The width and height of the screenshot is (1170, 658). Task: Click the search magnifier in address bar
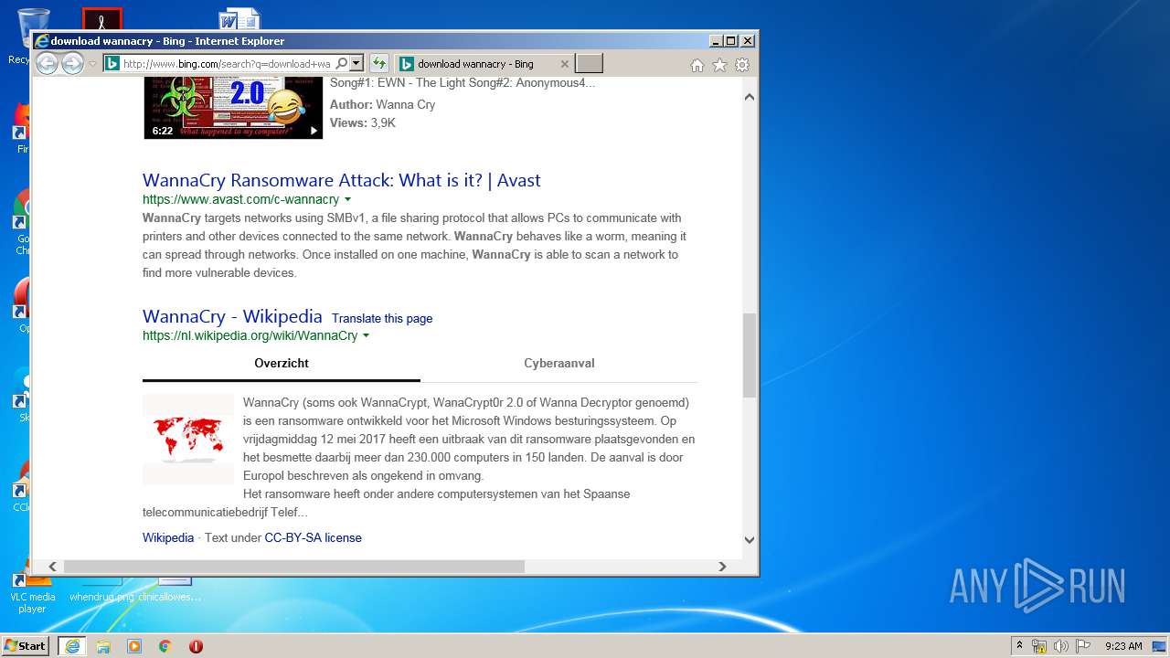tap(342, 64)
